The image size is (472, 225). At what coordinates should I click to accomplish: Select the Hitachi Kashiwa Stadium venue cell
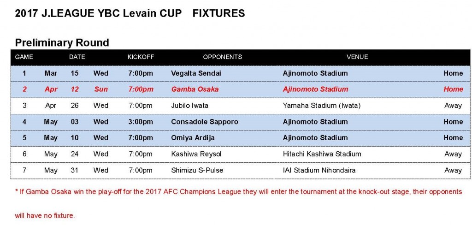pyautogui.click(x=322, y=154)
